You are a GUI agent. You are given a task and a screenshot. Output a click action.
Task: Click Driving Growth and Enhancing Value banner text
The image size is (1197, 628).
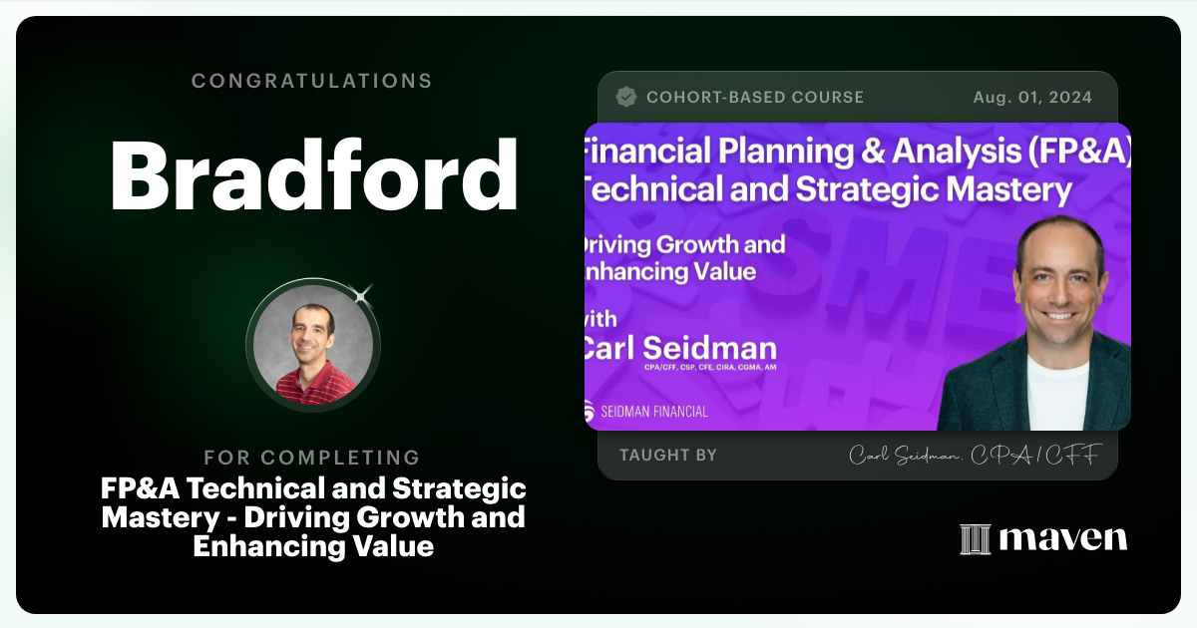pyautogui.click(x=688, y=257)
